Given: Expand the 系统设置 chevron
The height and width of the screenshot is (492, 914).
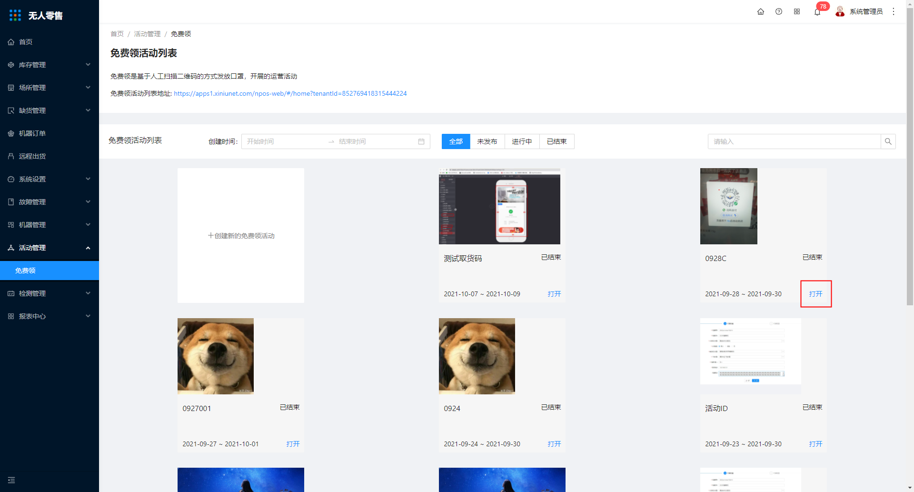Looking at the screenshot, I should [88, 179].
